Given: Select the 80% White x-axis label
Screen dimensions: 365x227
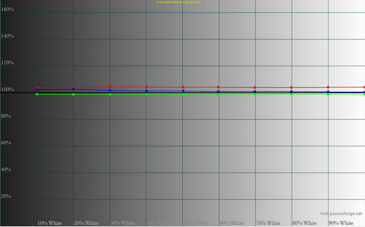Looking at the screenshot, I should (305, 223).
